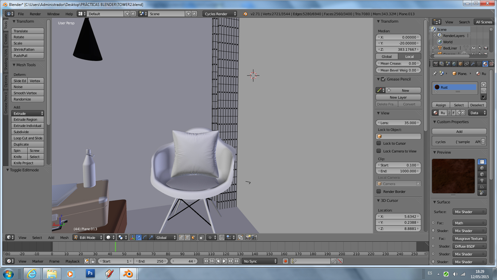Open the Cycles Render engine dropdown

(x=219, y=14)
